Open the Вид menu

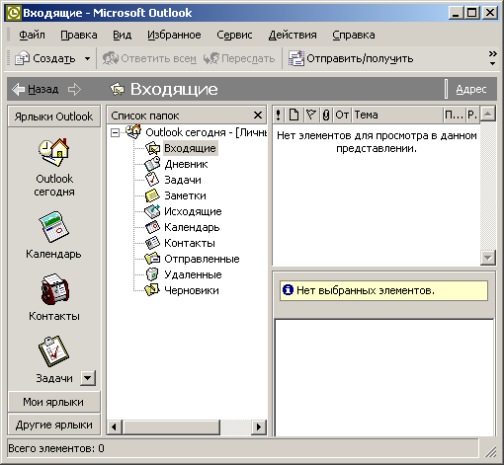tap(122, 35)
